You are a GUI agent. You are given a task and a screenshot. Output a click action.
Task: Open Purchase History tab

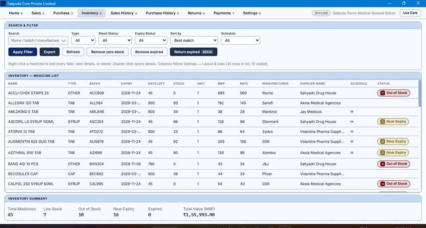coord(162,13)
